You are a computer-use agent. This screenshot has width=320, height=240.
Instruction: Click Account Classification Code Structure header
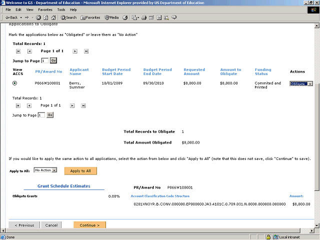point(160,196)
